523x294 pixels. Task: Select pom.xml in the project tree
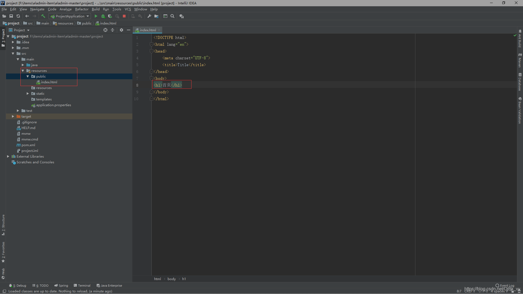[x=28, y=145]
